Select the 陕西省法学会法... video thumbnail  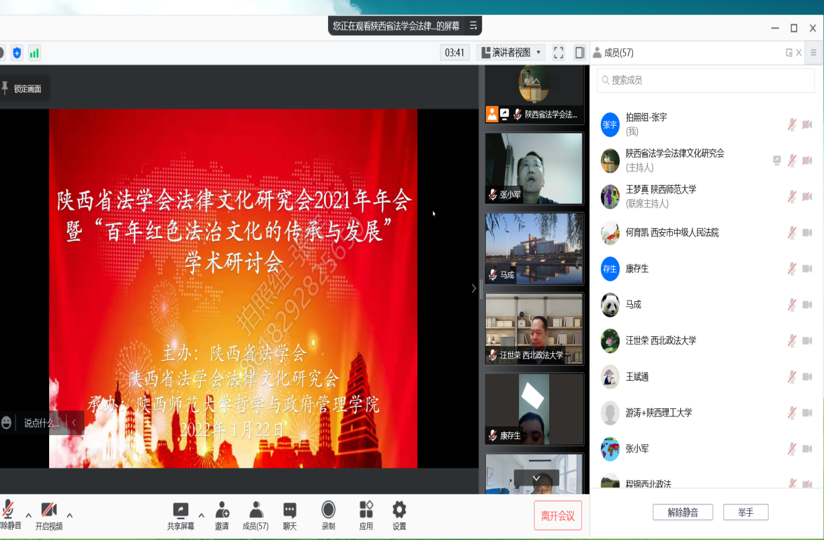[x=534, y=95]
